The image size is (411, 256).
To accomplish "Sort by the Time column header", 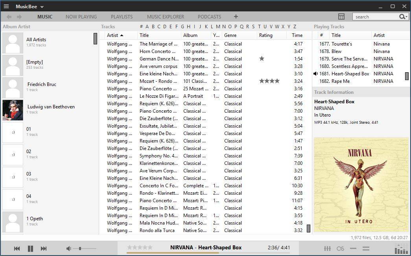I will [297, 35].
